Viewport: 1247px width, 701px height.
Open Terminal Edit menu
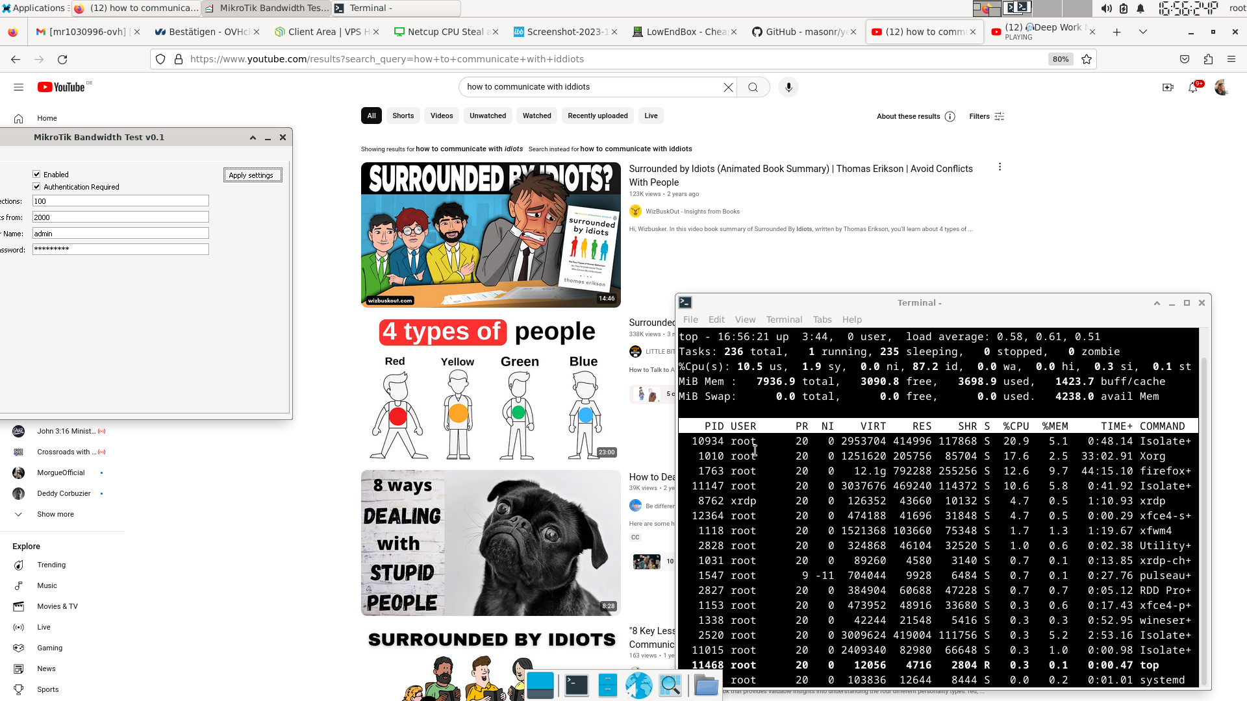716,319
